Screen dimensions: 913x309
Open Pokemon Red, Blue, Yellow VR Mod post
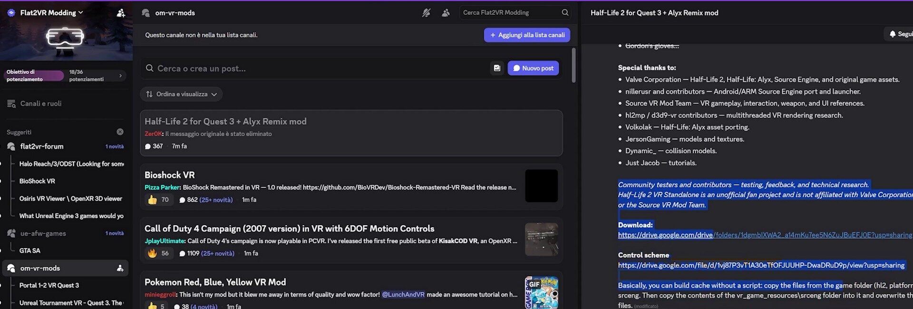tap(215, 282)
